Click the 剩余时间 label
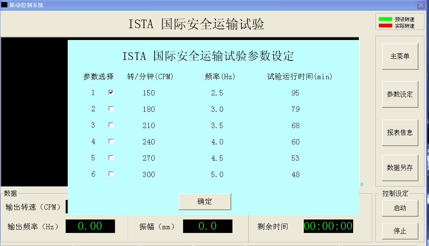429x246 pixels. click(273, 226)
